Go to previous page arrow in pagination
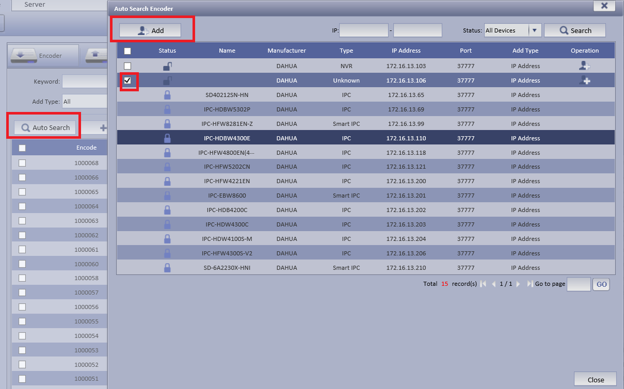This screenshot has width=624, height=389. tap(493, 284)
